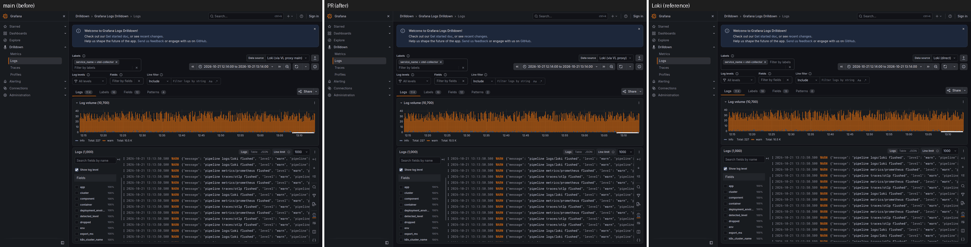The width and height of the screenshot is (971, 247).
Task: Collapse Drilldown section in main (before) sidebar
Action: click(65, 47)
